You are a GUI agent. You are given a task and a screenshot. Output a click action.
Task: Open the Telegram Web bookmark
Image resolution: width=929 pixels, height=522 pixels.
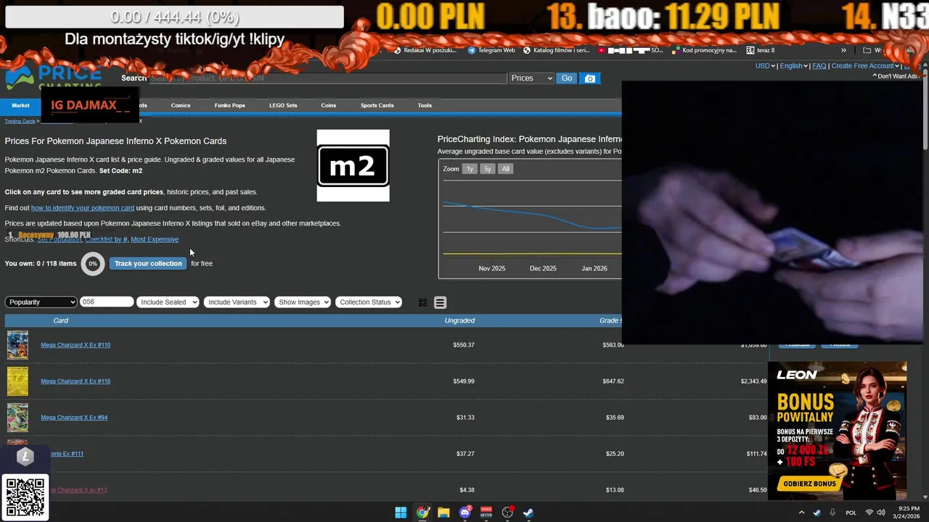(x=491, y=50)
